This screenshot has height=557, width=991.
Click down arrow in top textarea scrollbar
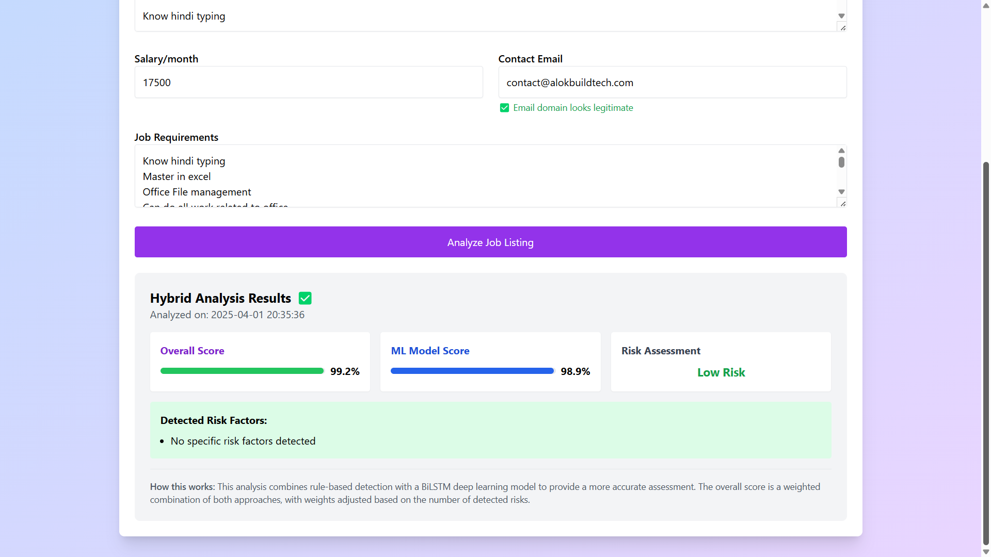click(x=841, y=16)
